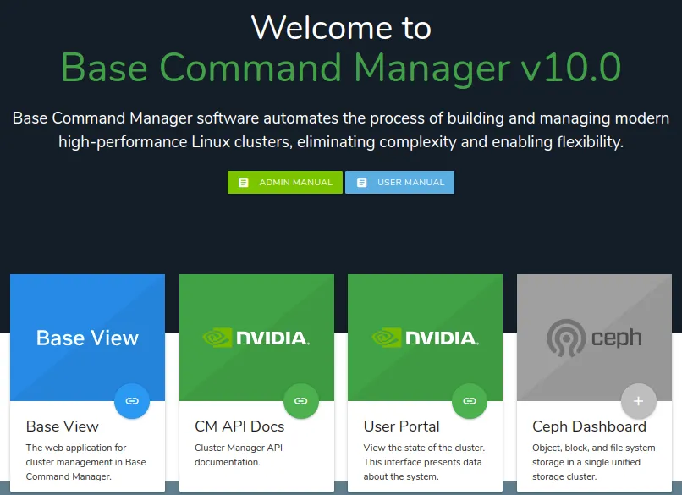Screen dimensions: 682x495
Task: Open the Admin Manual button
Action: (285, 182)
